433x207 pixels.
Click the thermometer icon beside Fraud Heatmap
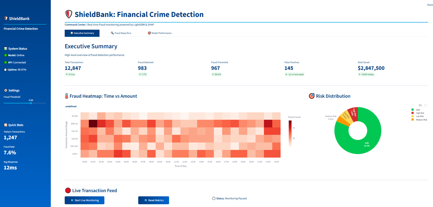click(x=67, y=96)
